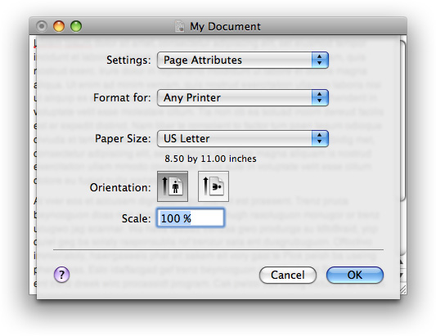
Task: Select landscape orientation icon
Action: (x=214, y=186)
